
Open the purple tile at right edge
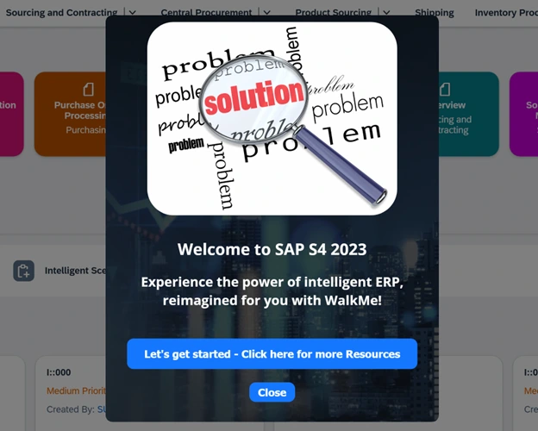523,114
